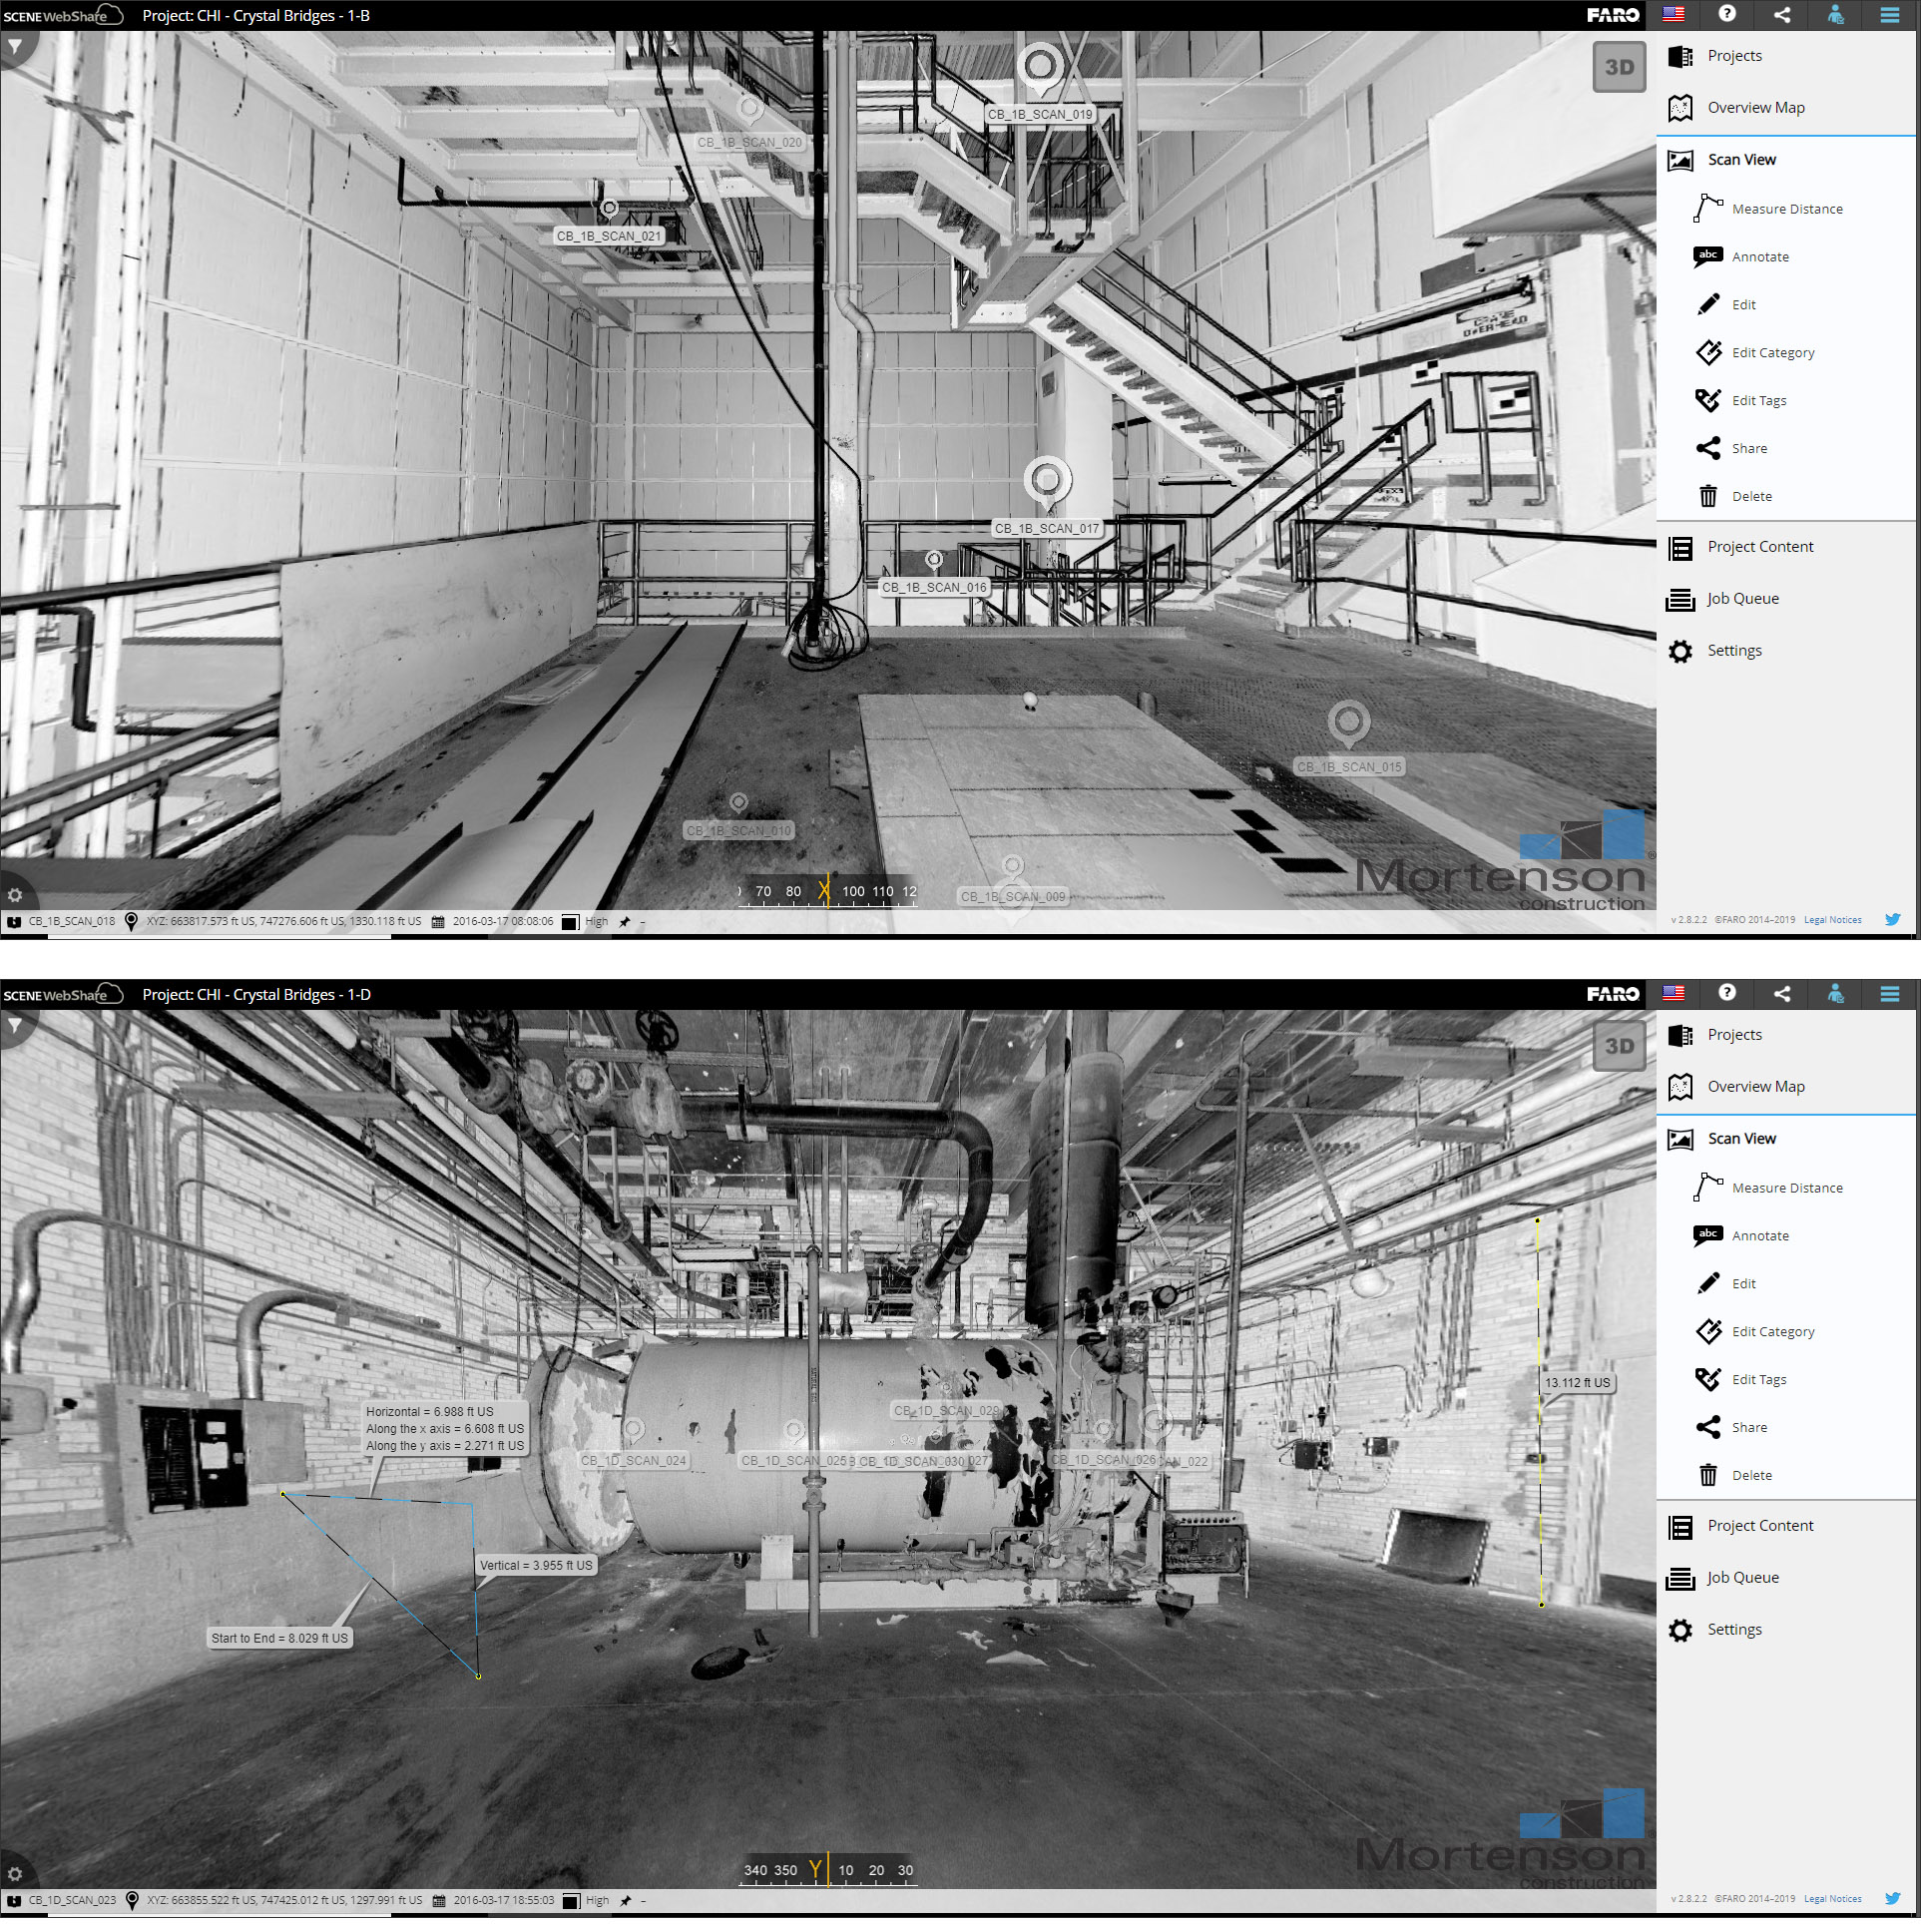Collapse the hamburger menu in 1-D window
The height and width of the screenshot is (1924, 1921).
click(x=1889, y=993)
